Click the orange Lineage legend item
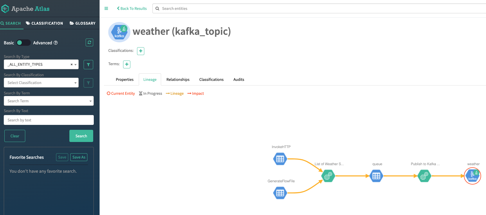The image size is (486, 215). coord(175,93)
